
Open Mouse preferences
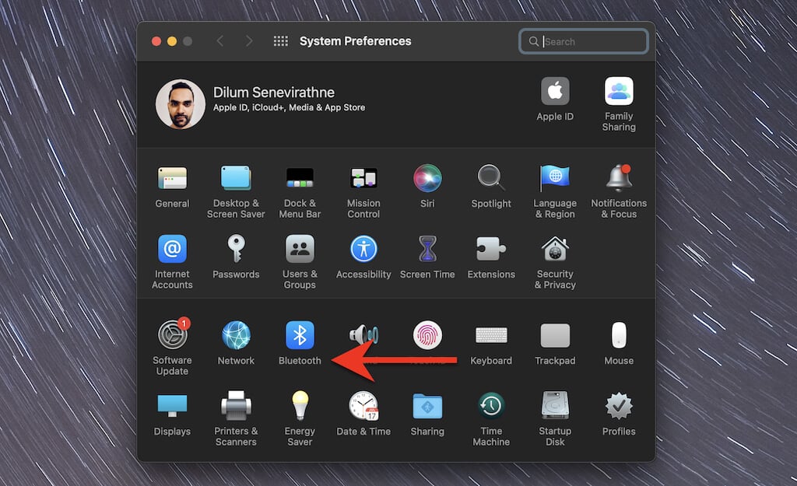click(x=619, y=335)
